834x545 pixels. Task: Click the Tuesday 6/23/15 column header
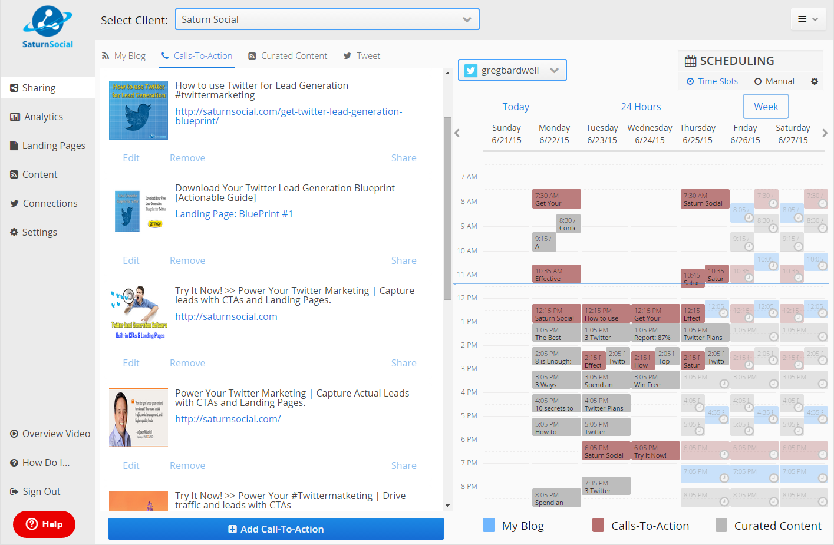602,134
